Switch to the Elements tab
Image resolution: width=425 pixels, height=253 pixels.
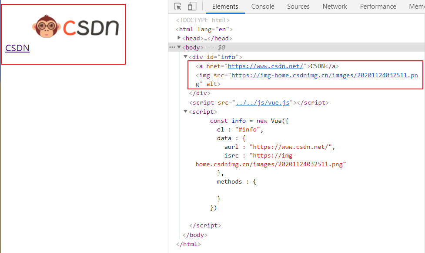click(x=225, y=7)
